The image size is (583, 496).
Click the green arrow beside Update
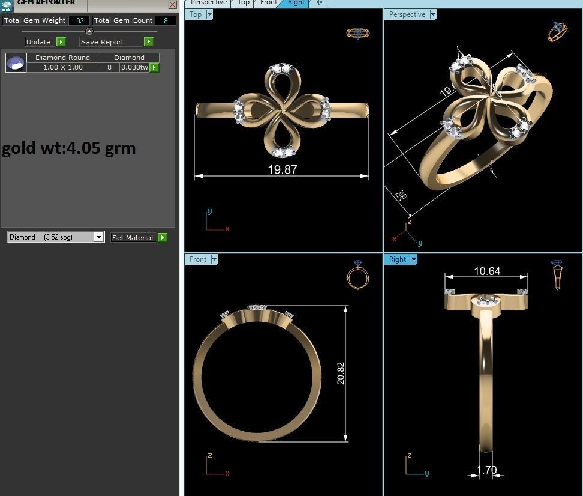click(x=61, y=41)
